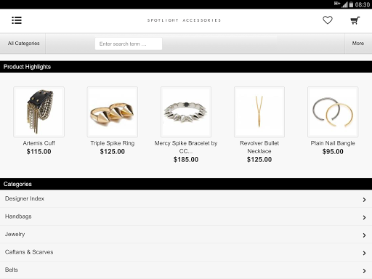View the Plain Nail Bangle thumbnail
This screenshot has height=279, width=372.
point(333,112)
